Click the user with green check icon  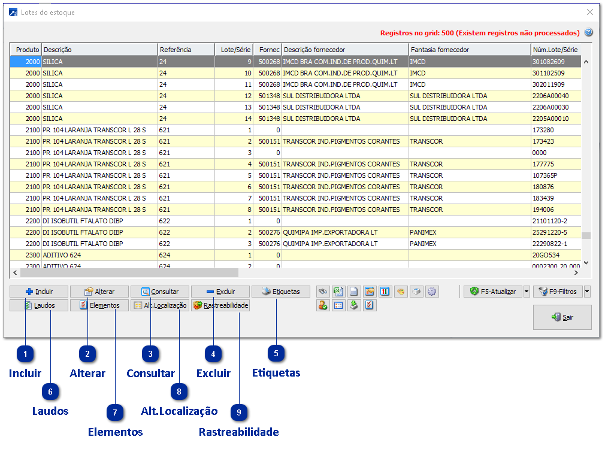[x=323, y=305]
